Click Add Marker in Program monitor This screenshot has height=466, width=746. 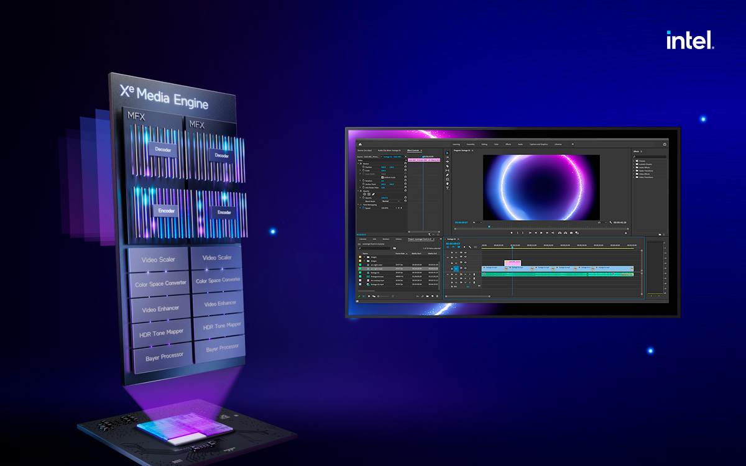point(512,232)
